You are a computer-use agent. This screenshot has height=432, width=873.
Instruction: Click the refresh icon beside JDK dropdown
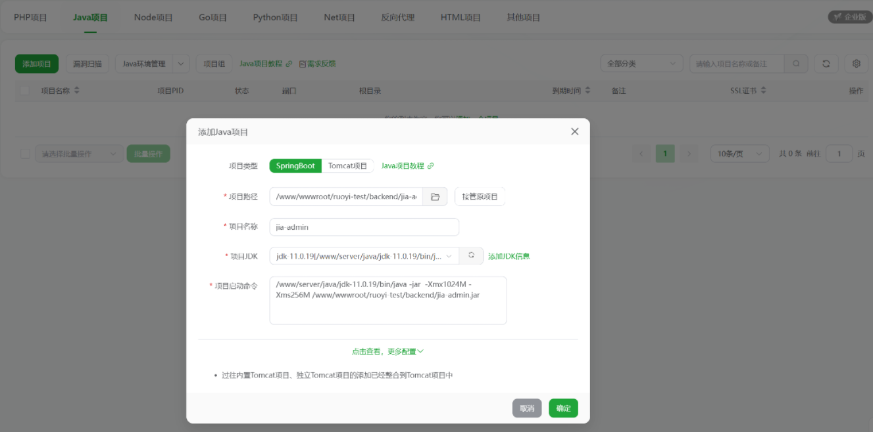click(x=471, y=256)
